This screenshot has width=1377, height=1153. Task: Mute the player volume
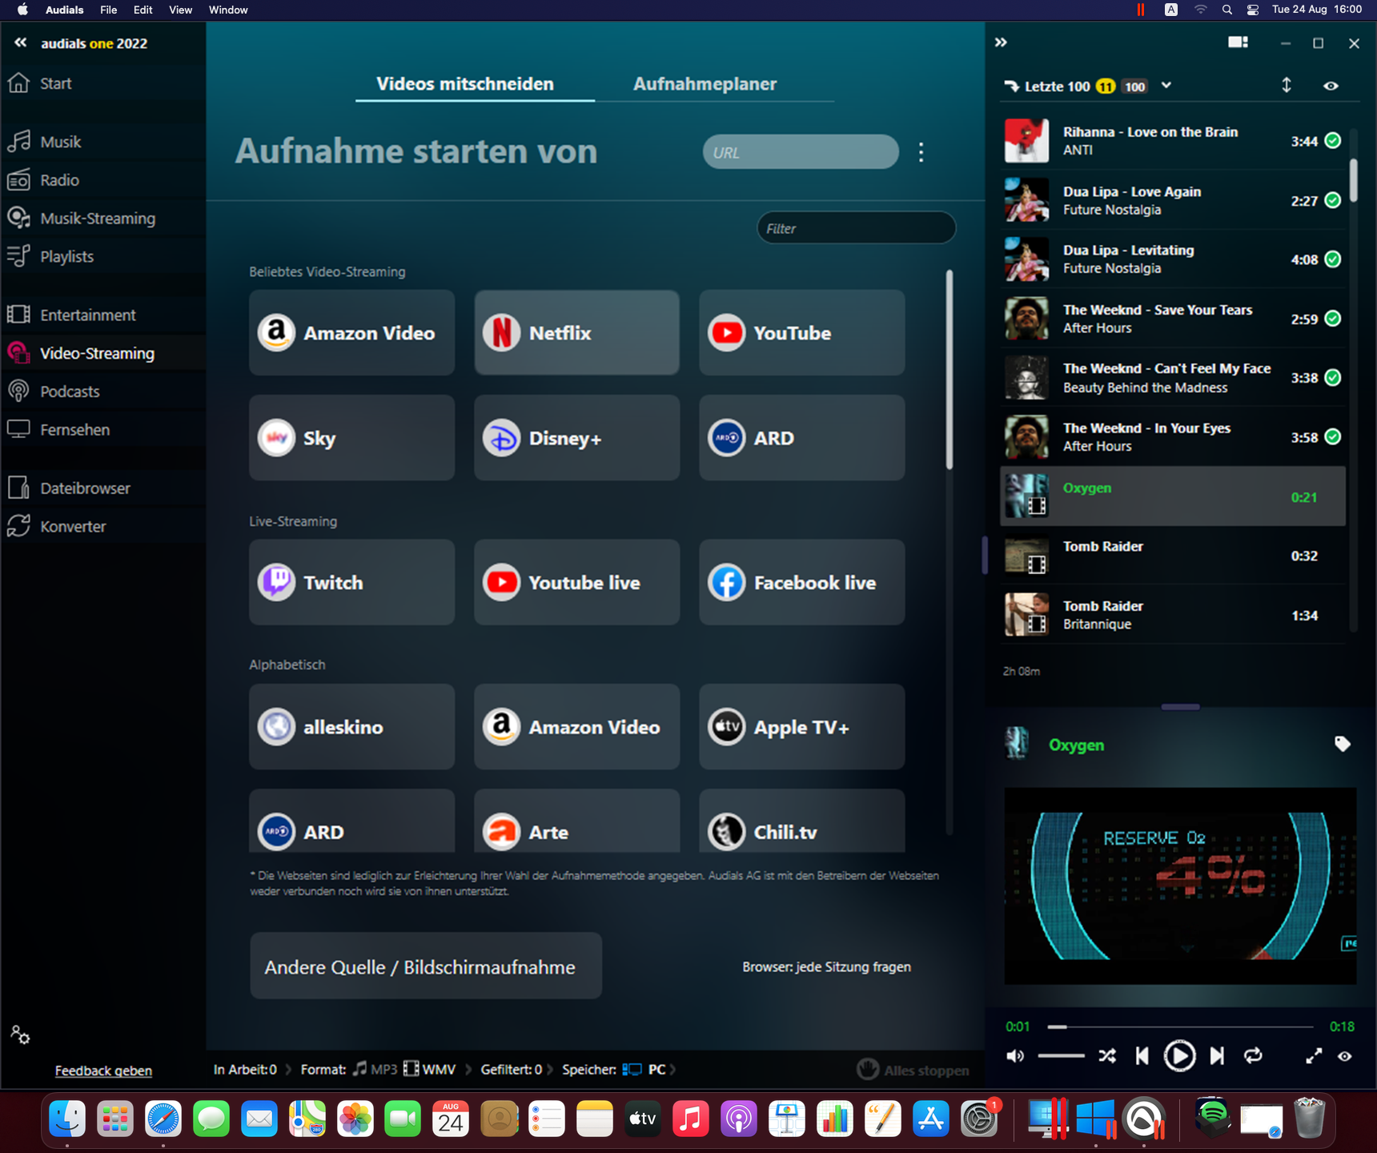click(x=1015, y=1056)
